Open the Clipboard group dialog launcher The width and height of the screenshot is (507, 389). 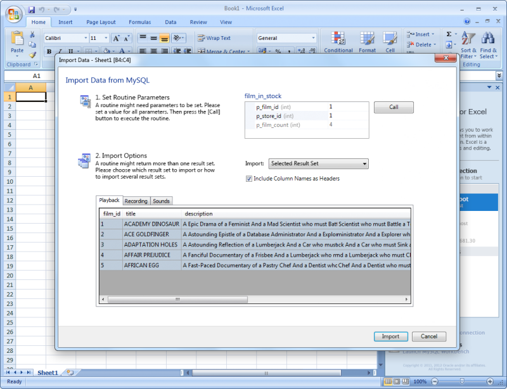36,65
